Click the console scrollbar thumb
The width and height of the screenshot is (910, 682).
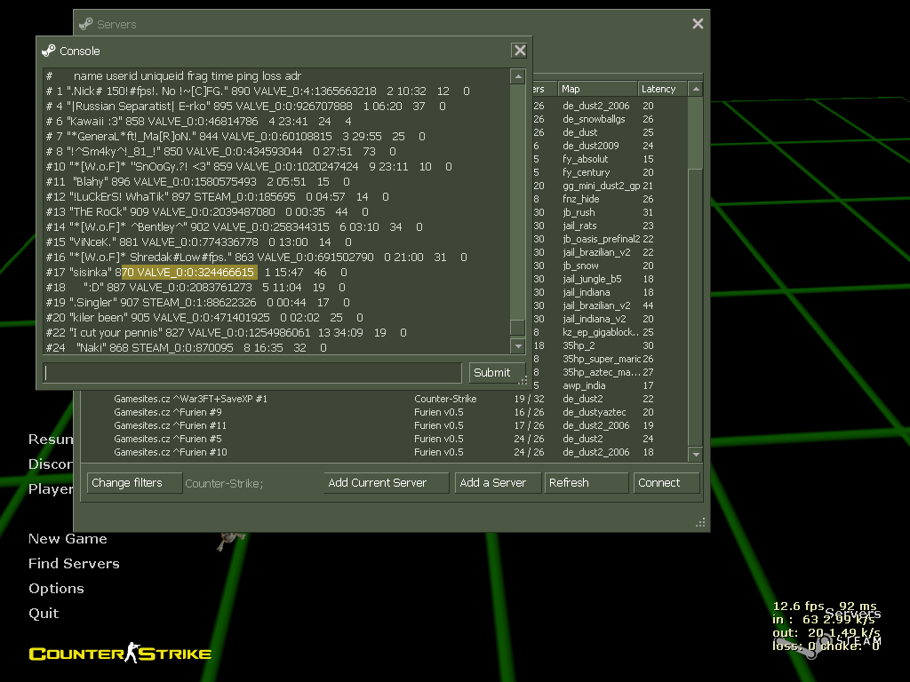coord(518,327)
